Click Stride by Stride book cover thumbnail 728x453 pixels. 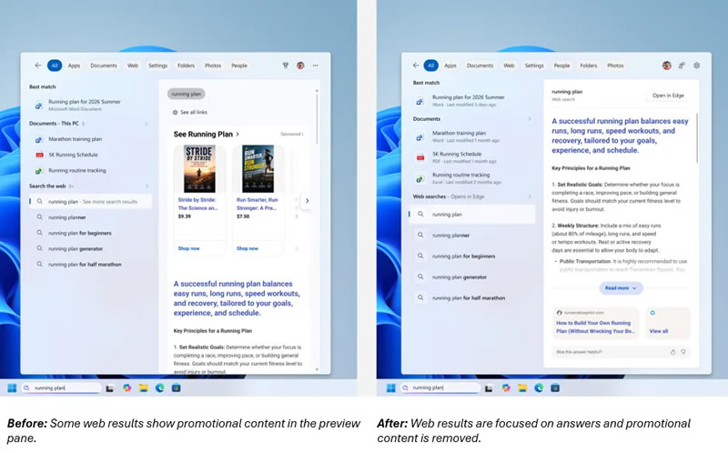[x=199, y=169]
